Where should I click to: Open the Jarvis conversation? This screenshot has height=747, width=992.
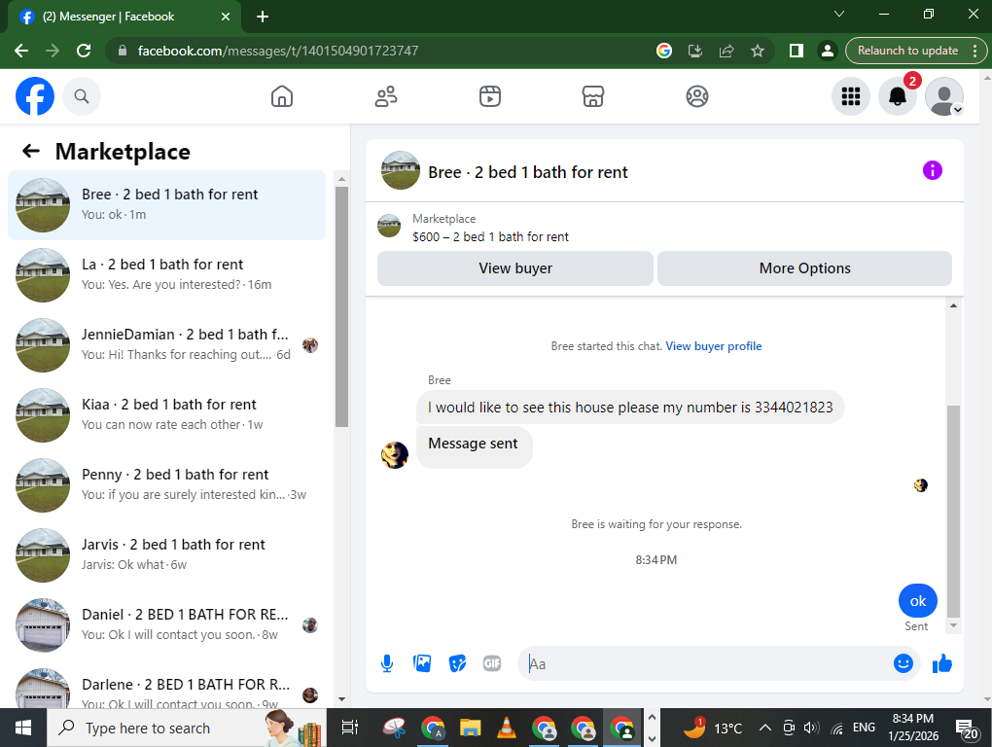coord(166,555)
